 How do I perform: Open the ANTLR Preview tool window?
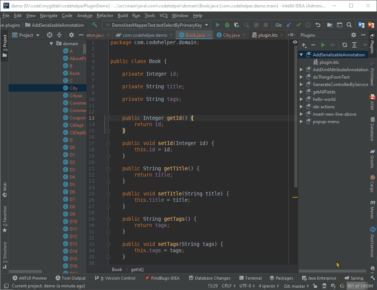[30, 278]
